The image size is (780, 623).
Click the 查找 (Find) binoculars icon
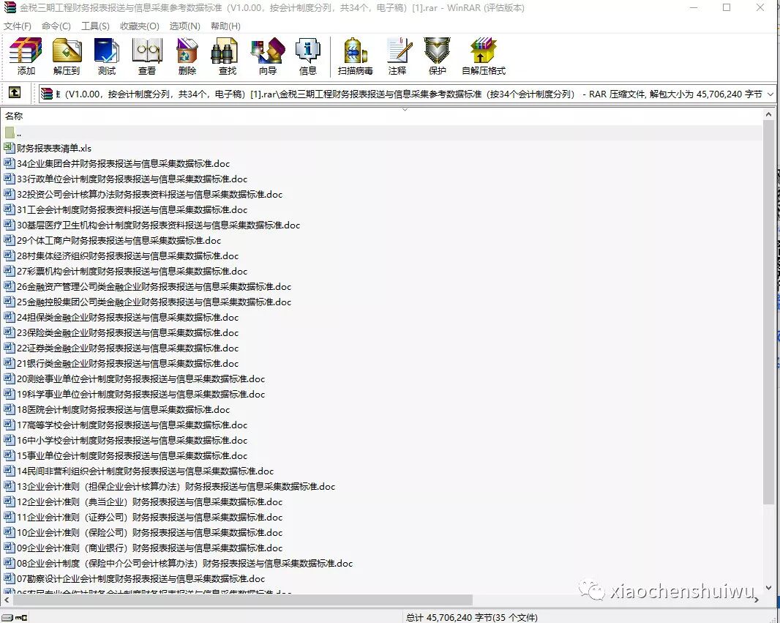click(x=228, y=56)
